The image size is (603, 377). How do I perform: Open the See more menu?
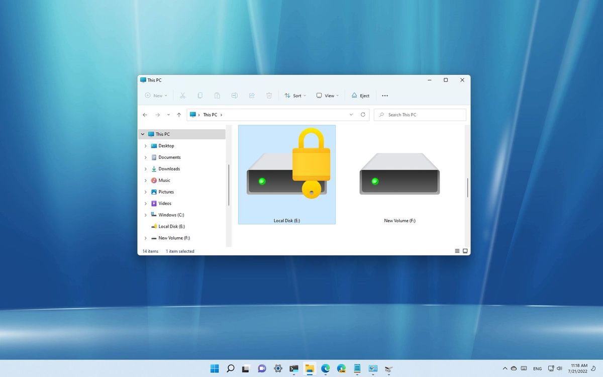pyautogui.click(x=385, y=96)
